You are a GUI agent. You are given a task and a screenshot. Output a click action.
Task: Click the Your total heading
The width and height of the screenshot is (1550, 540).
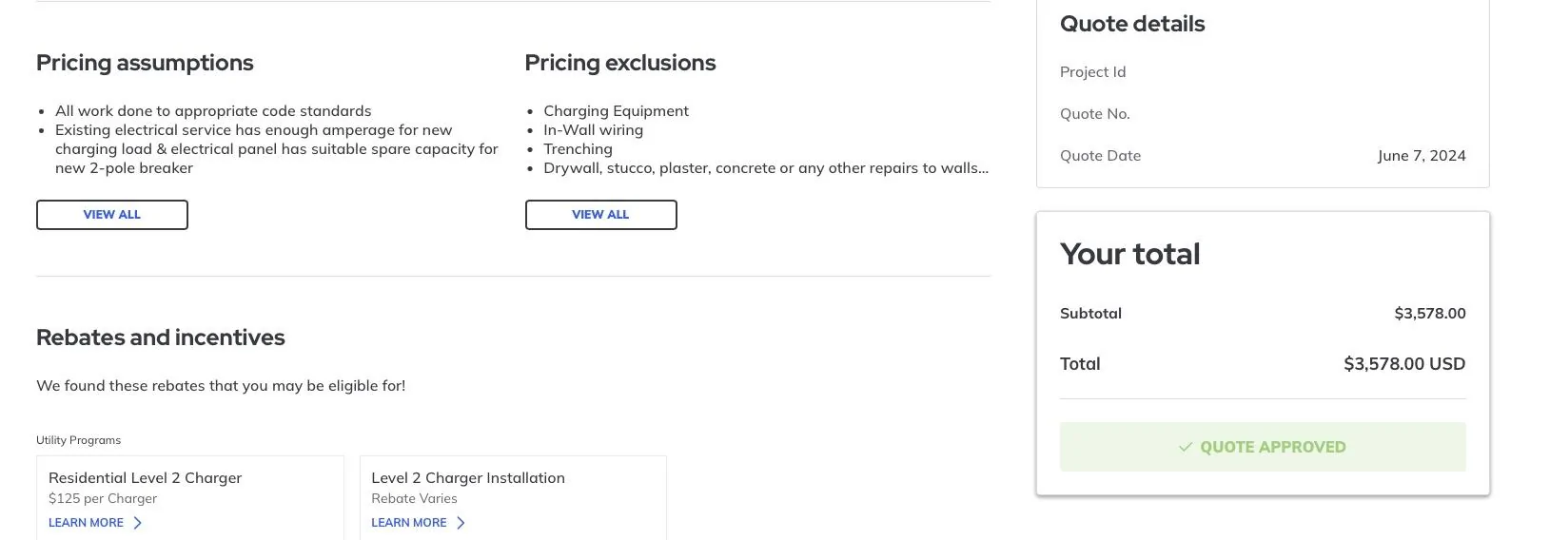(1130, 254)
